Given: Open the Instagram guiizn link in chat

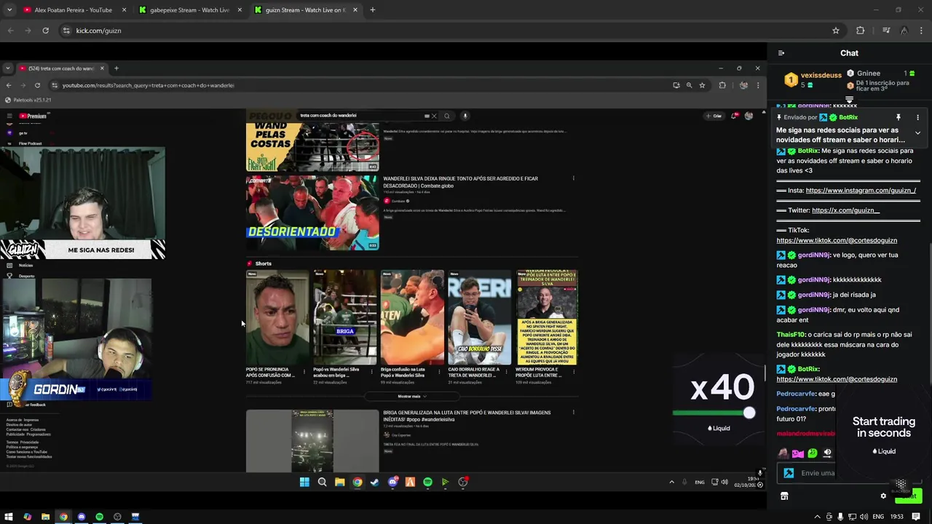Looking at the screenshot, I should [861, 191].
